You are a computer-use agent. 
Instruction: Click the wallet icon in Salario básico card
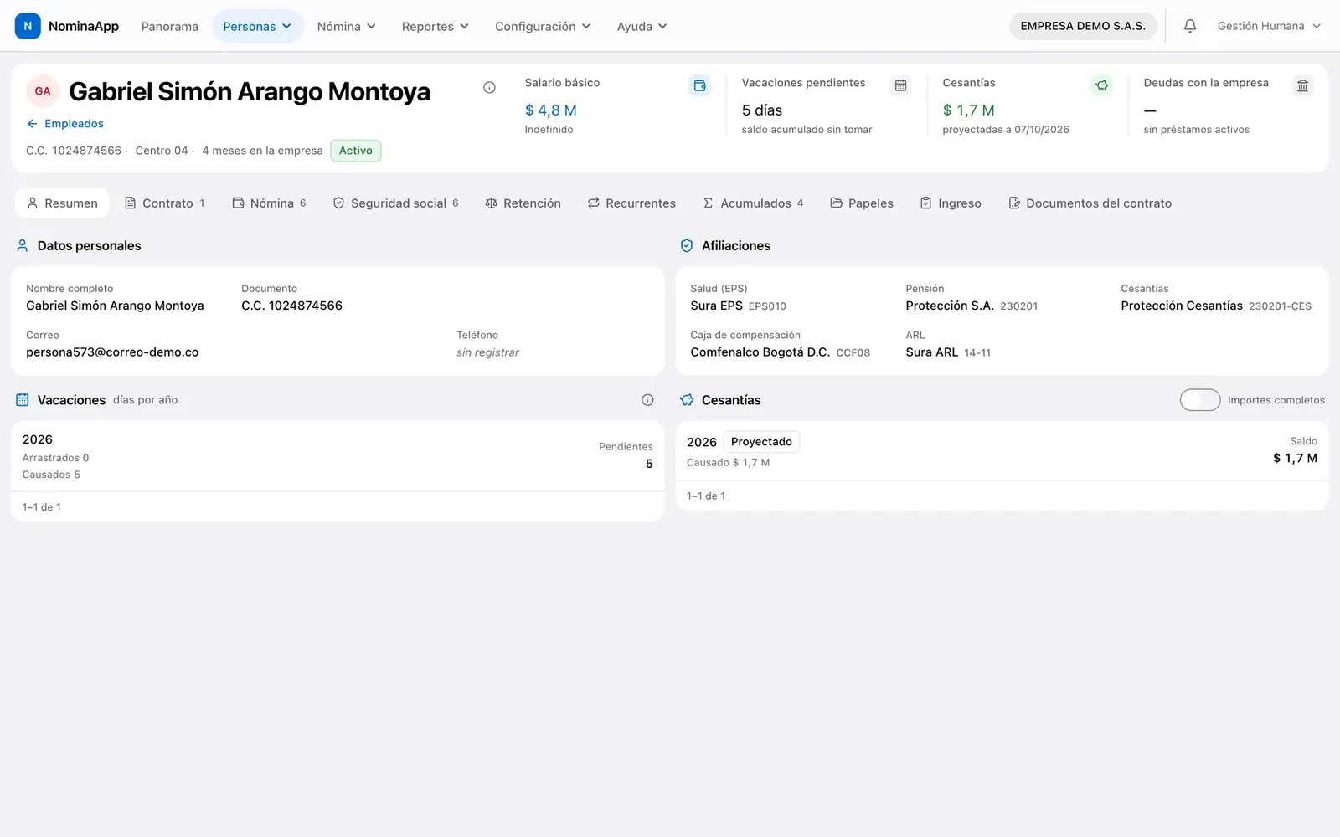point(699,85)
